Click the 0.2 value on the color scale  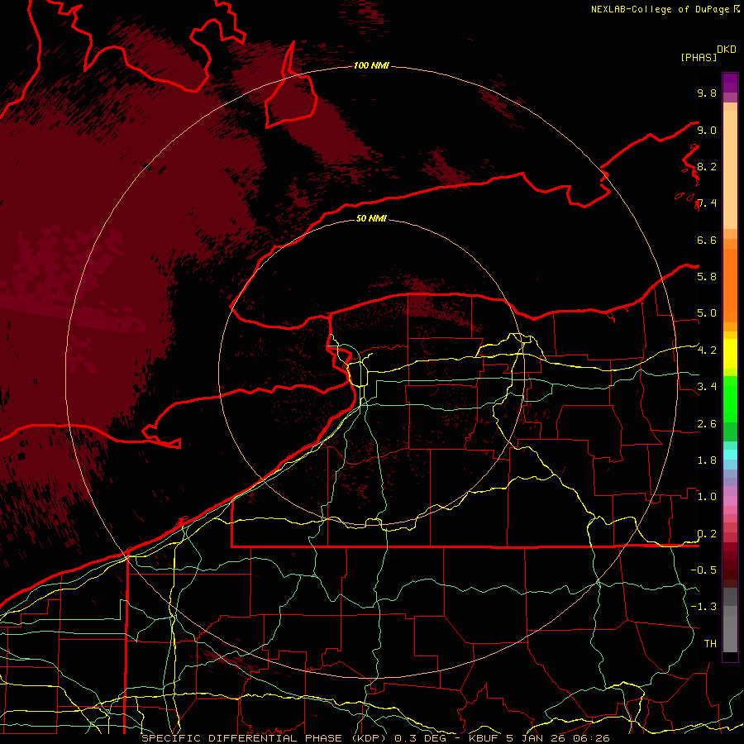(x=707, y=534)
